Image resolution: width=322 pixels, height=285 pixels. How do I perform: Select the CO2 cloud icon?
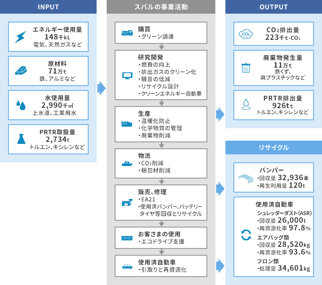click(x=246, y=34)
